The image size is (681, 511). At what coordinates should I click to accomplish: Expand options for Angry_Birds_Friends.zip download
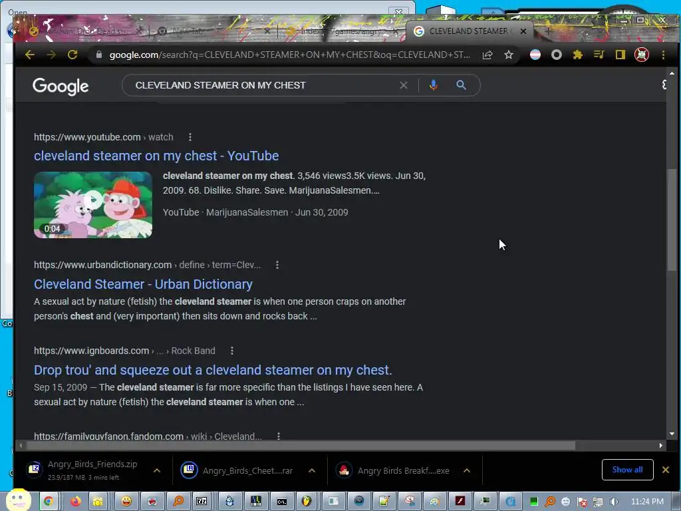(157, 470)
